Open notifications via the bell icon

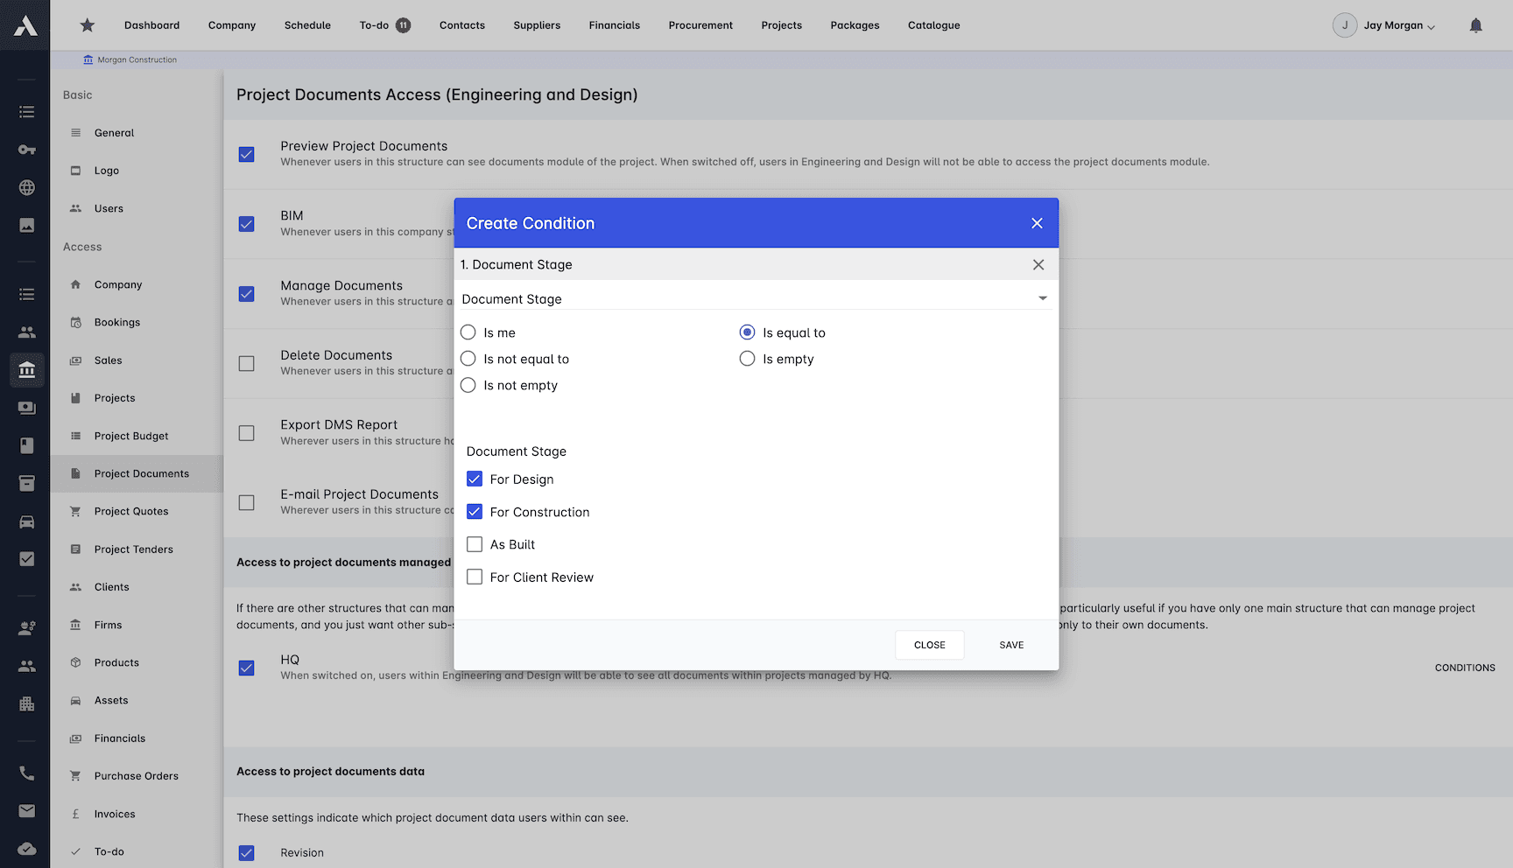[1475, 24]
